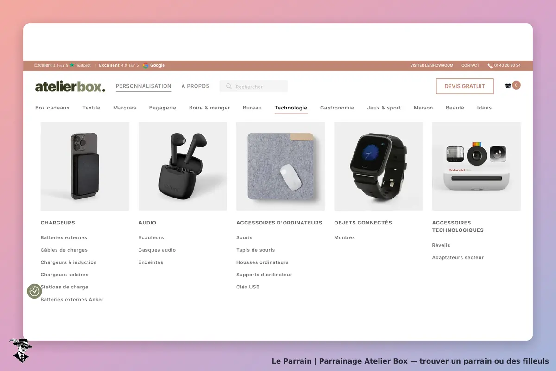Screen dimensions: 556x371
Task: Open Enceintes link
Action: (x=151, y=262)
